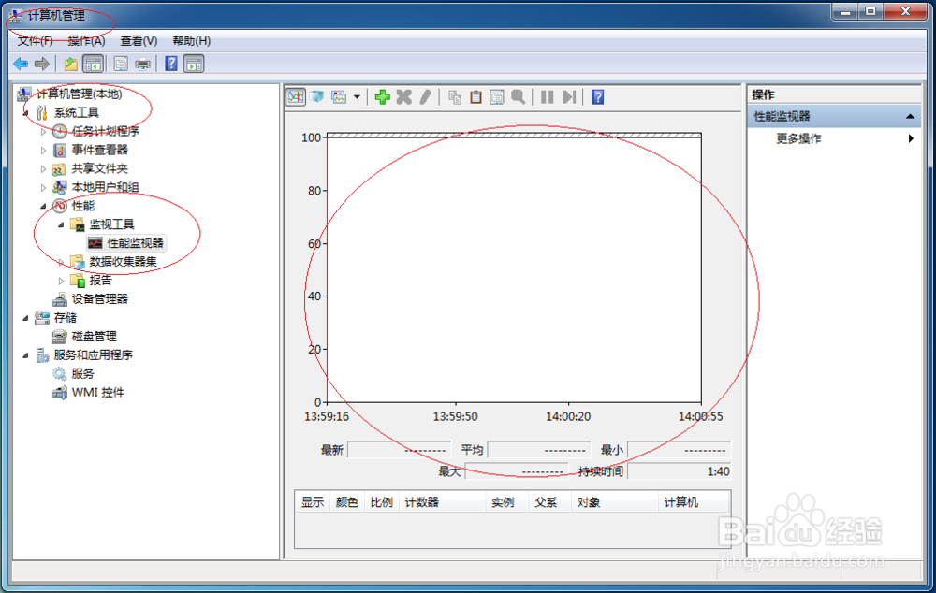Click the delete counter X icon
This screenshot has height=593, width=936.
point(404,96)
